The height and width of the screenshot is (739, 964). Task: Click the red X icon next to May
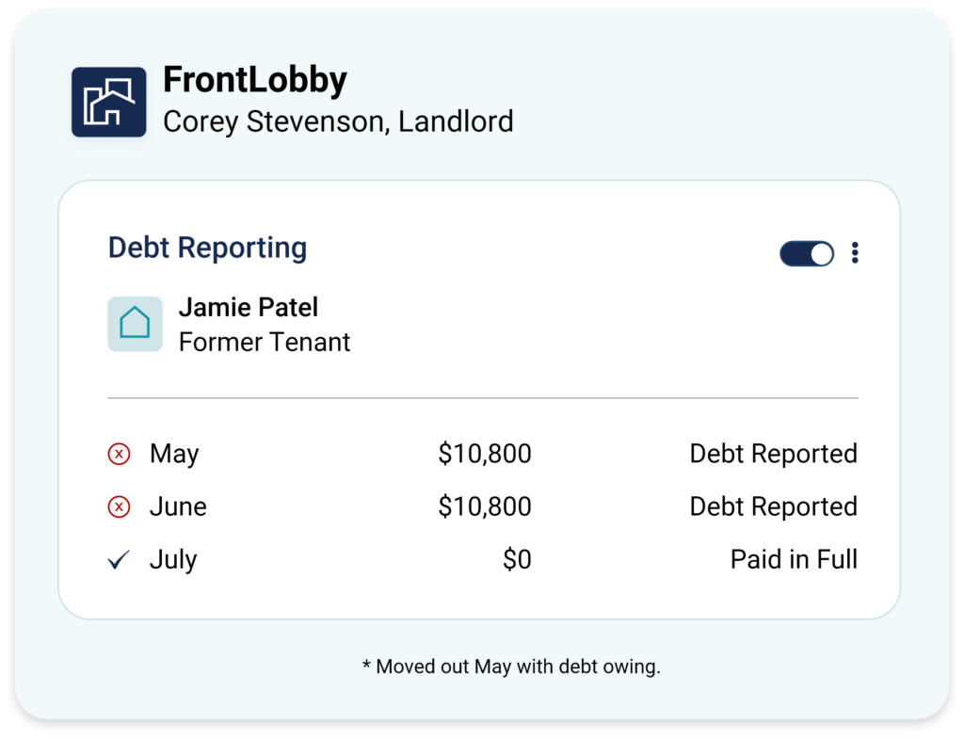[120, 455]
